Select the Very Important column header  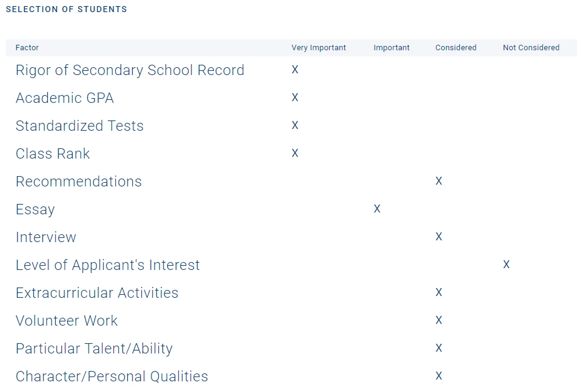(x=319, y=48)
